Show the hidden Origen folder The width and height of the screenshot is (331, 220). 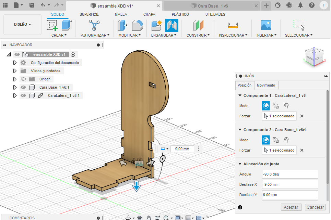23,79
